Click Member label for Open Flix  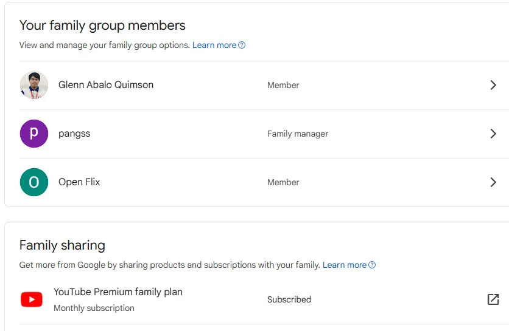pyautogui.click(x=283, y=182)
